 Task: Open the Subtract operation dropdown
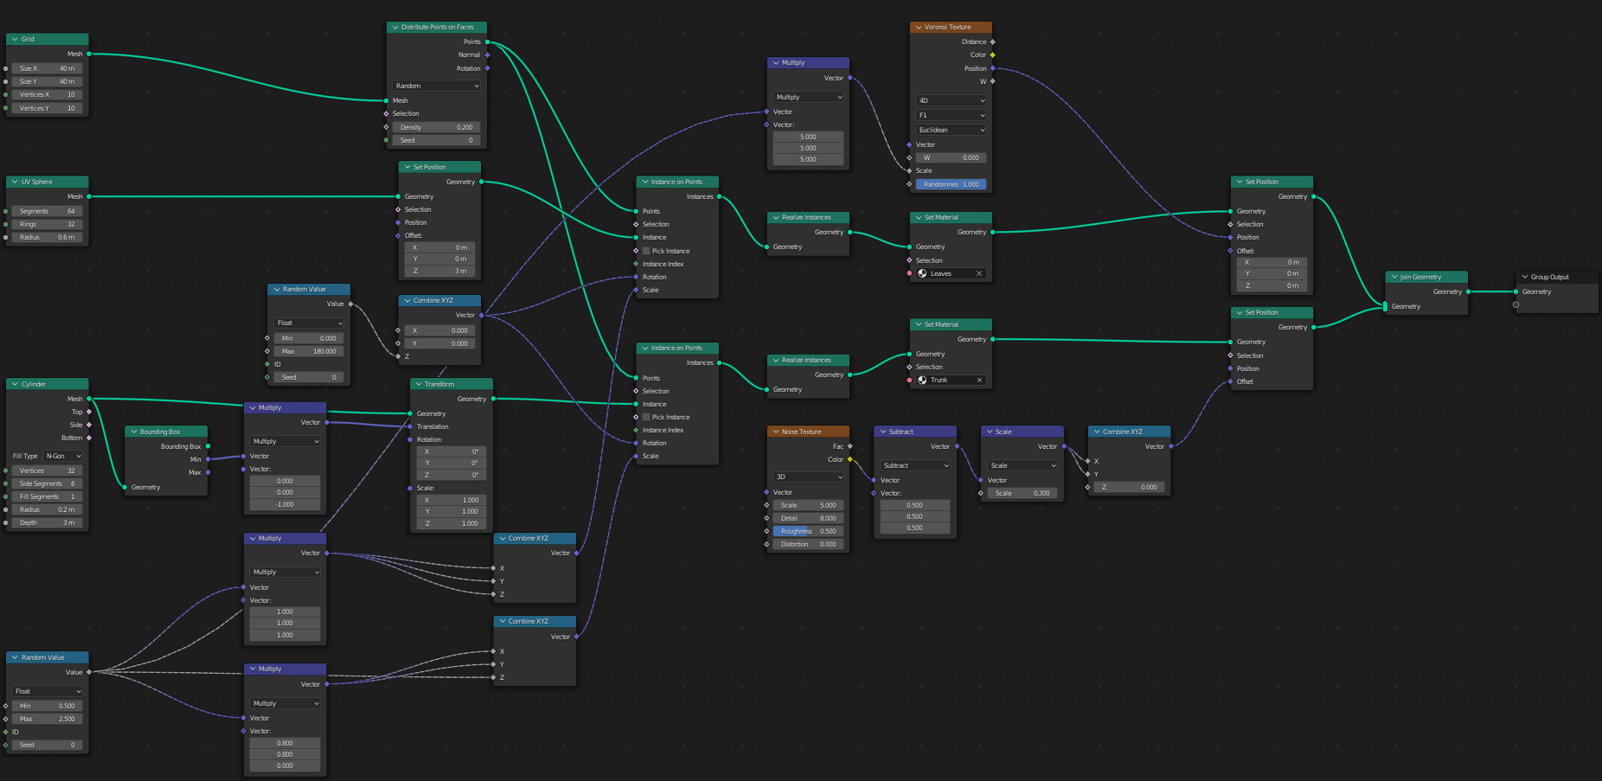(915, 465)
